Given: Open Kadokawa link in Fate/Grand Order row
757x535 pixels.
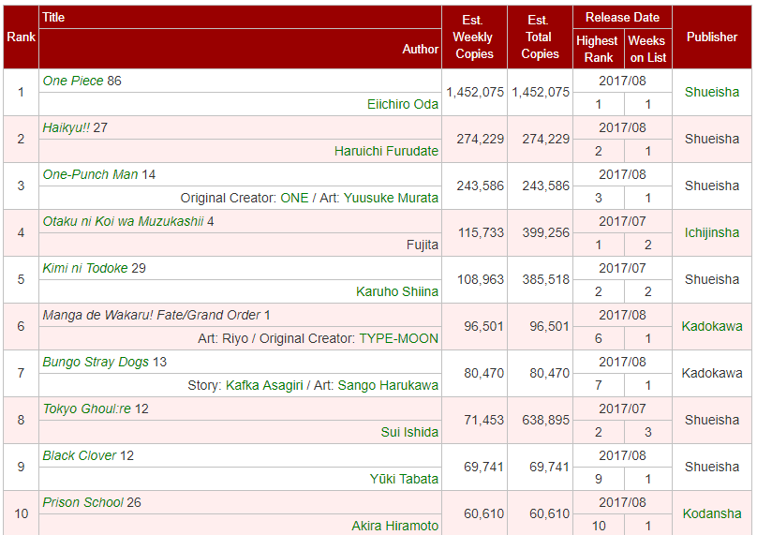Looking at the screenshot, I should [x=712, y=326].
